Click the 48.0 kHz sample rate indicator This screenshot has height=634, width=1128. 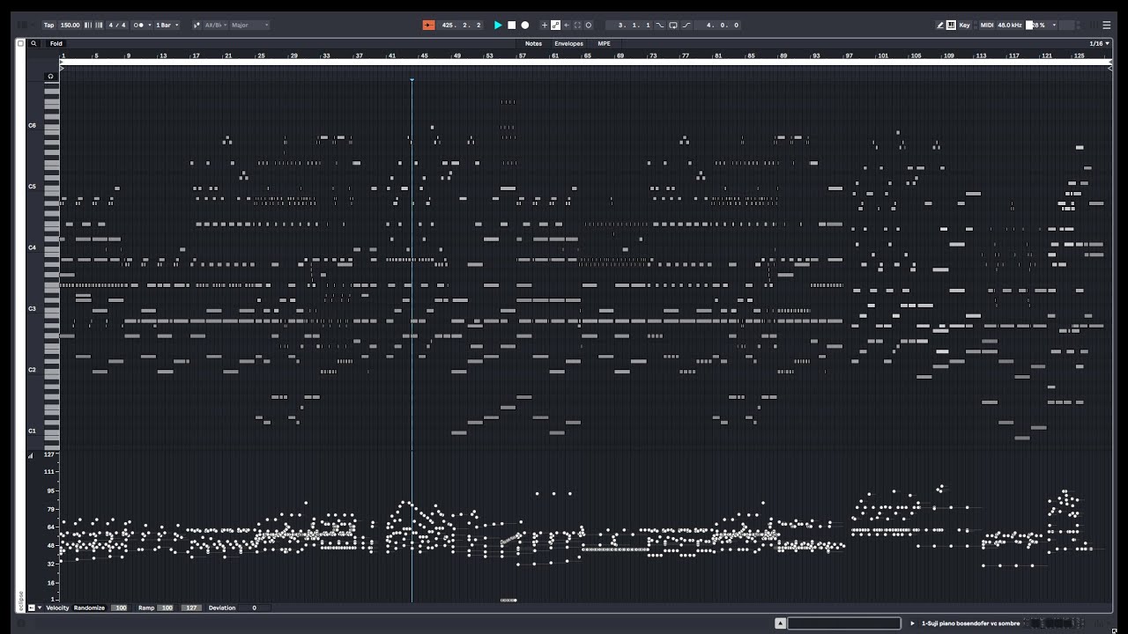[x=1010, y=25]
